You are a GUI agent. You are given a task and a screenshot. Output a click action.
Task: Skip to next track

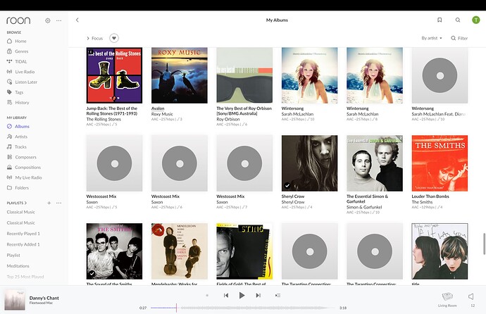pos(258,296)
